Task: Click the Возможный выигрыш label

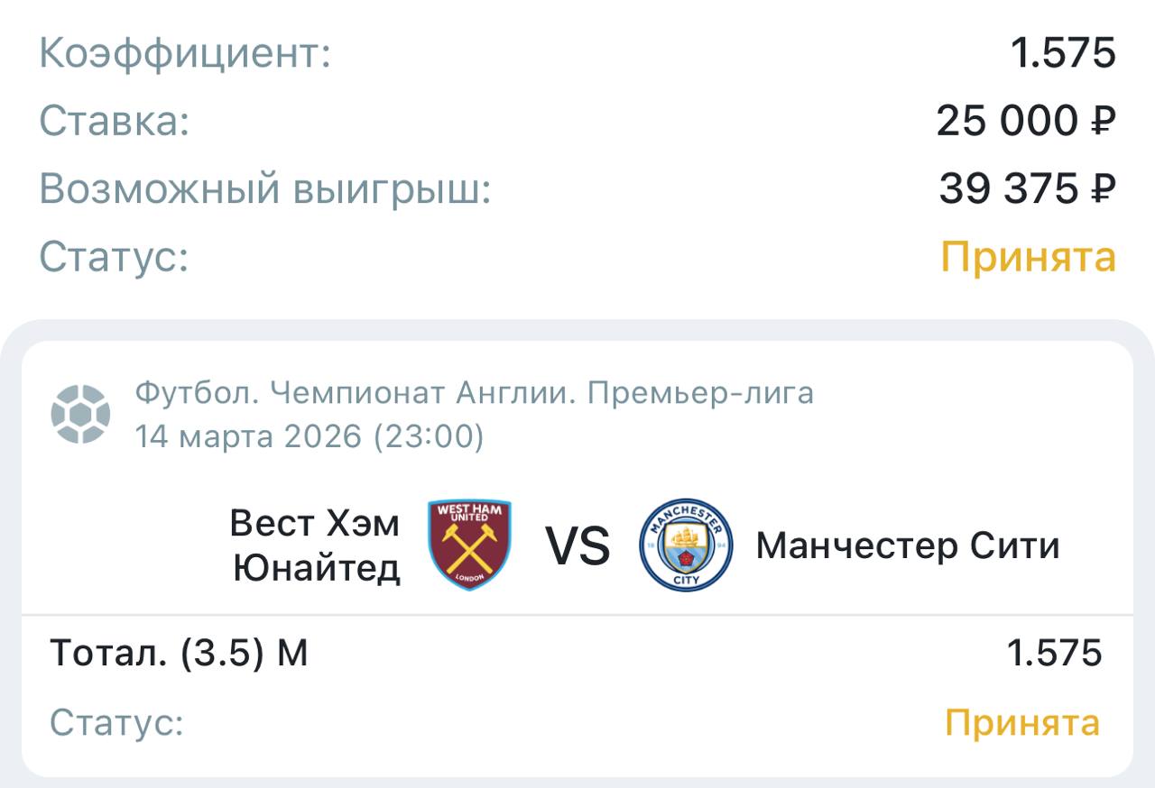Action: (x=265, y=189)
